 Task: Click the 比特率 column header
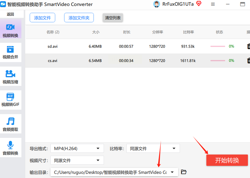click(189, 32)
